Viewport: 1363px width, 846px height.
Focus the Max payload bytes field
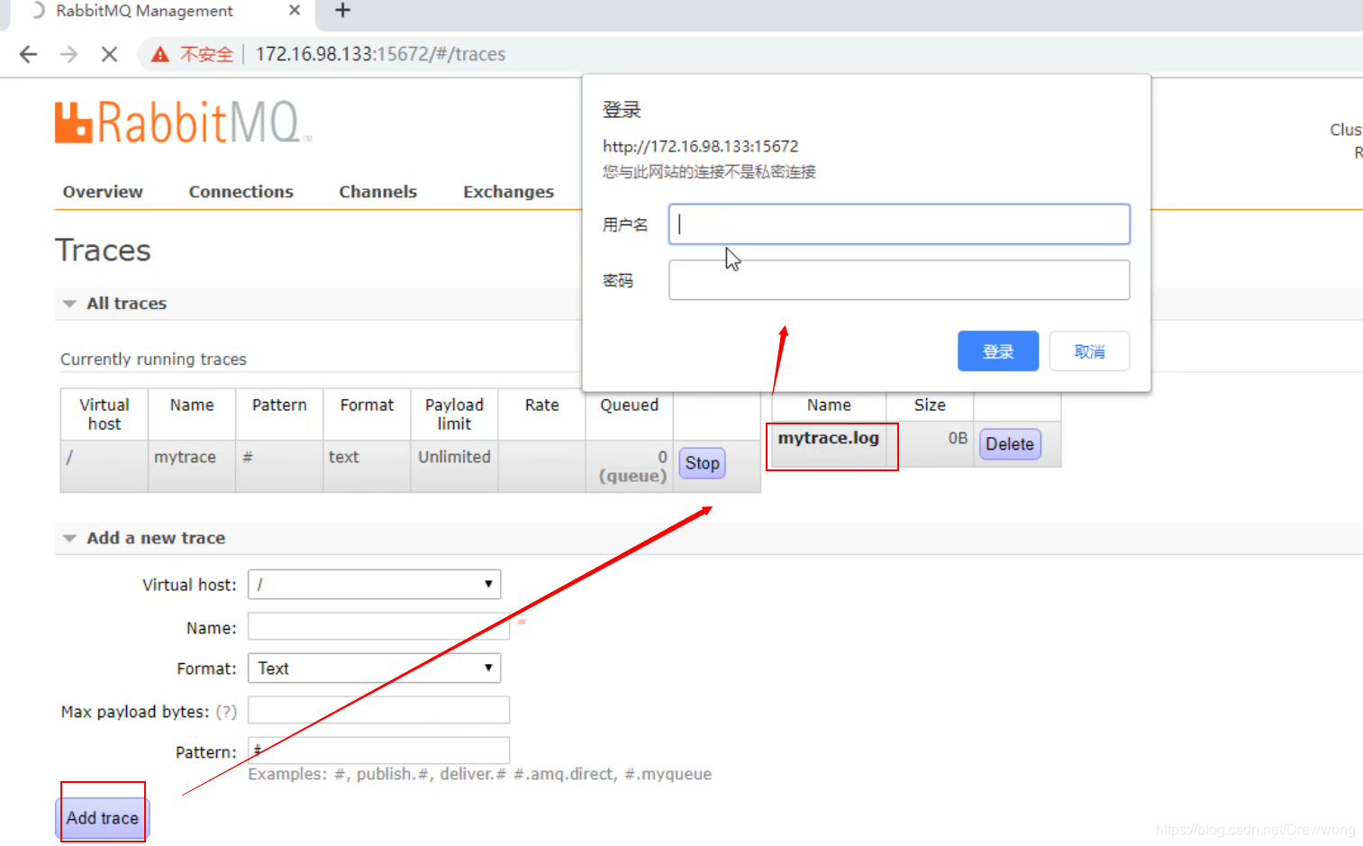point(378,710)
